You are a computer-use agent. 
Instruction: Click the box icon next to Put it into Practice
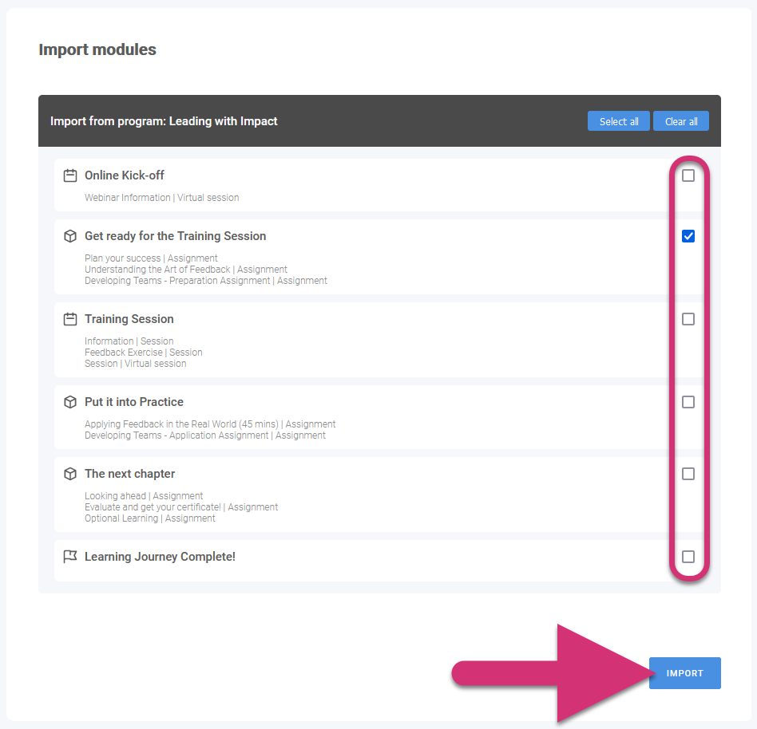(x=69, y=401)
